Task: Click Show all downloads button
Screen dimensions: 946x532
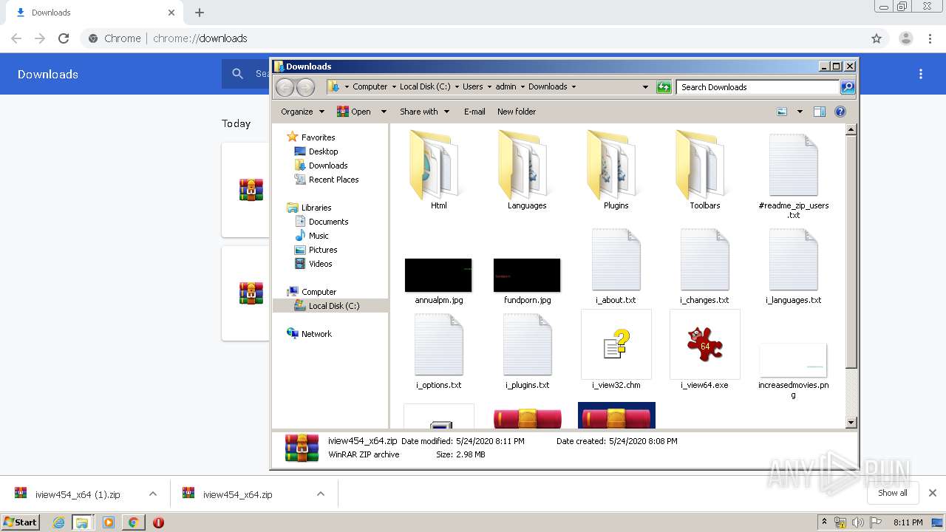Action: tap(893, 493)
